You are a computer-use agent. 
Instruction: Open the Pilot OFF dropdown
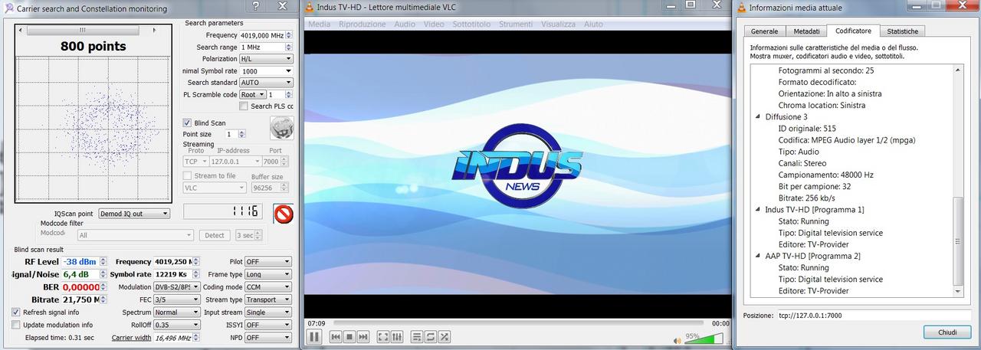click(268, 262)
